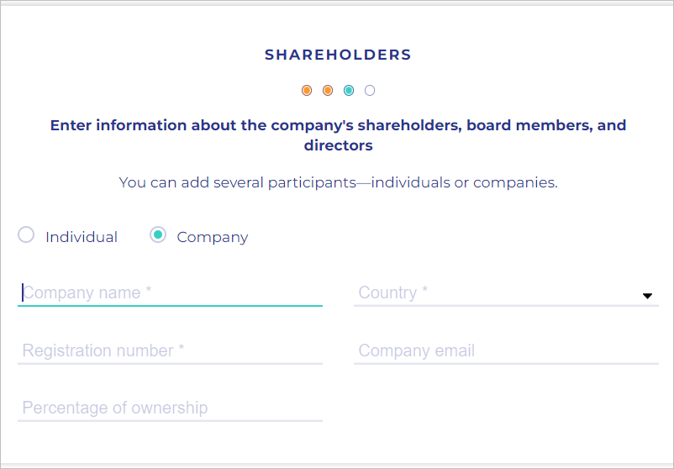Click the bold shareholders instruction text

tap(338, 135)
